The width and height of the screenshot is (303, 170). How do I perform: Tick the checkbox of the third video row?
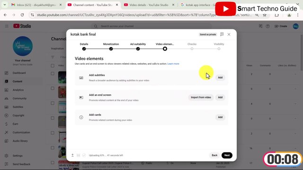click(53, 103)
